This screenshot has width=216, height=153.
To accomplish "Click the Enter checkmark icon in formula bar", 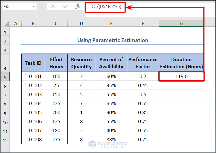I will (x=65, y=6).
